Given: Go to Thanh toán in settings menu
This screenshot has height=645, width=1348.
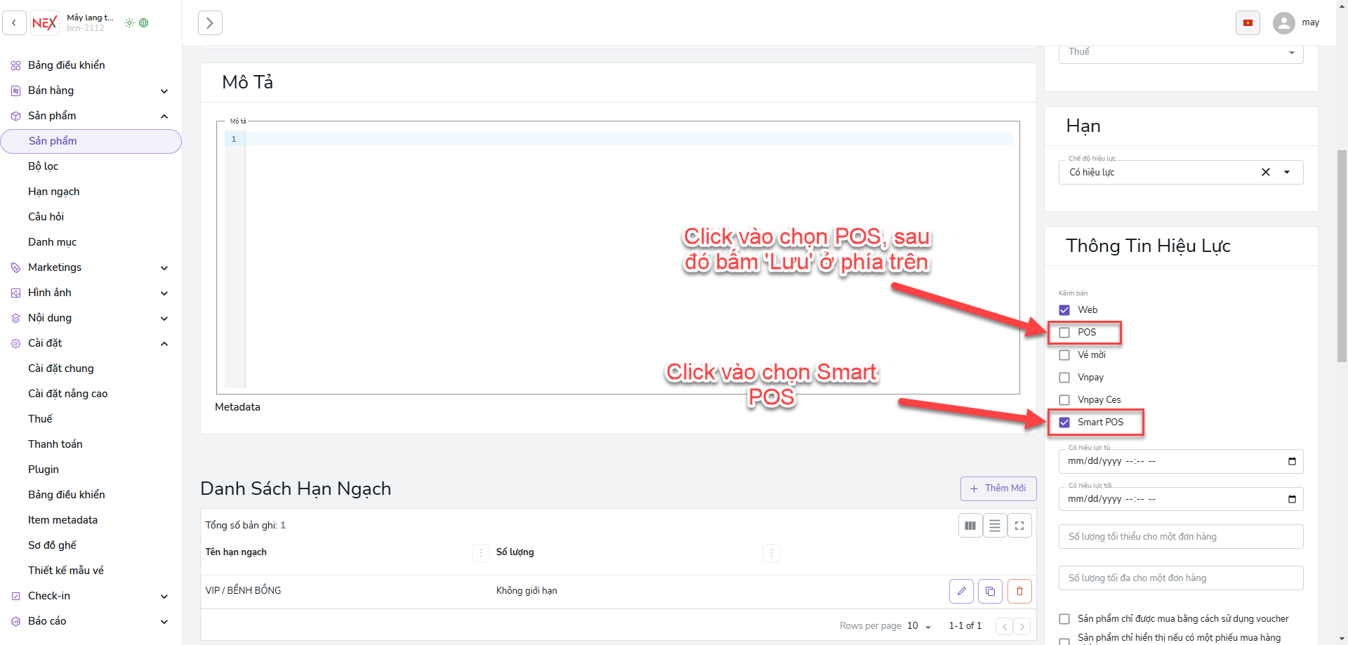Looking at the screenshot, I should pos(55,444).
